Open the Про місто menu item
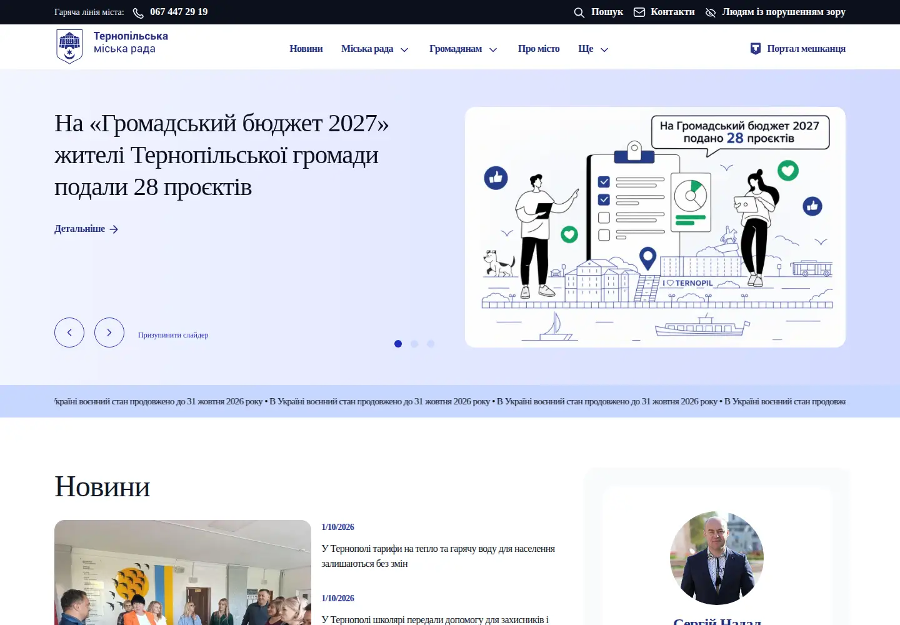The height and width of the screenshot is (625, 900). tap(539, 49)
